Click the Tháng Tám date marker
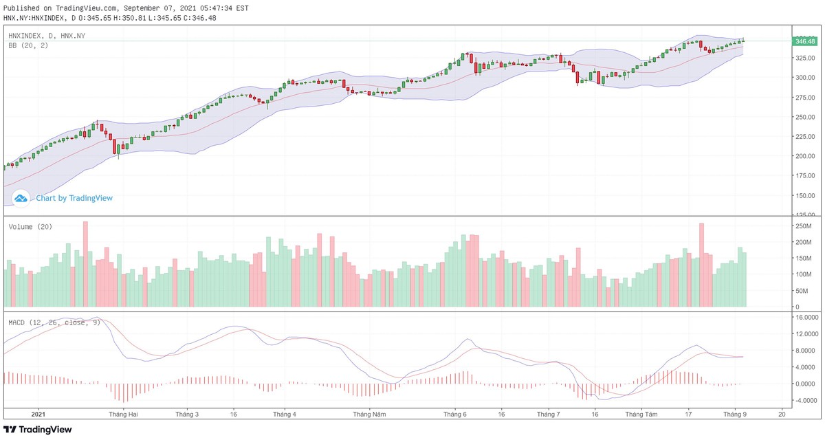Image resolution: width=825 pixels, height=440 pixels. (641, 415)
